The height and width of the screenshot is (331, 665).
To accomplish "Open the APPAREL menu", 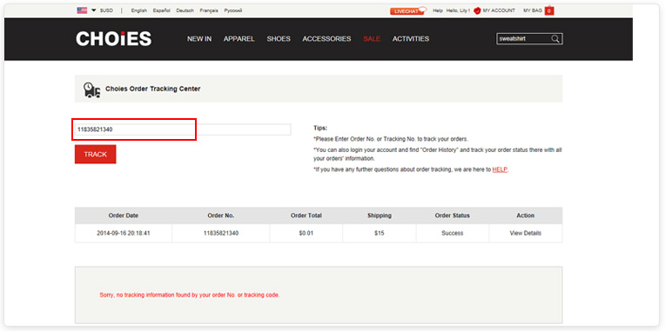I will (239, 38).
